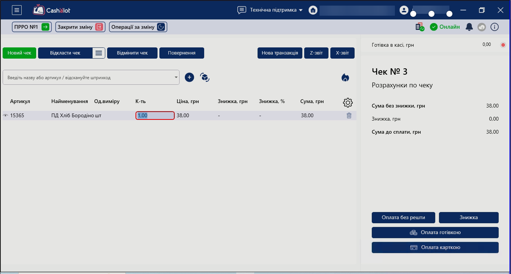Viewport: 511px width, 274px height.
Task: Open deferred checks list next to Відкласти чек
Action: (x=99, y=53)
